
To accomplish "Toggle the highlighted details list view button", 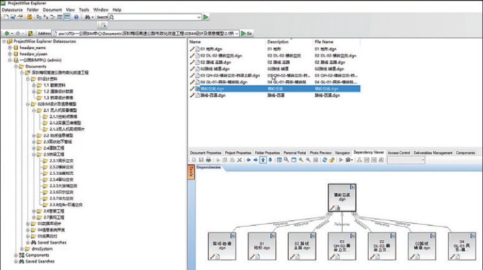I will 67,17.
